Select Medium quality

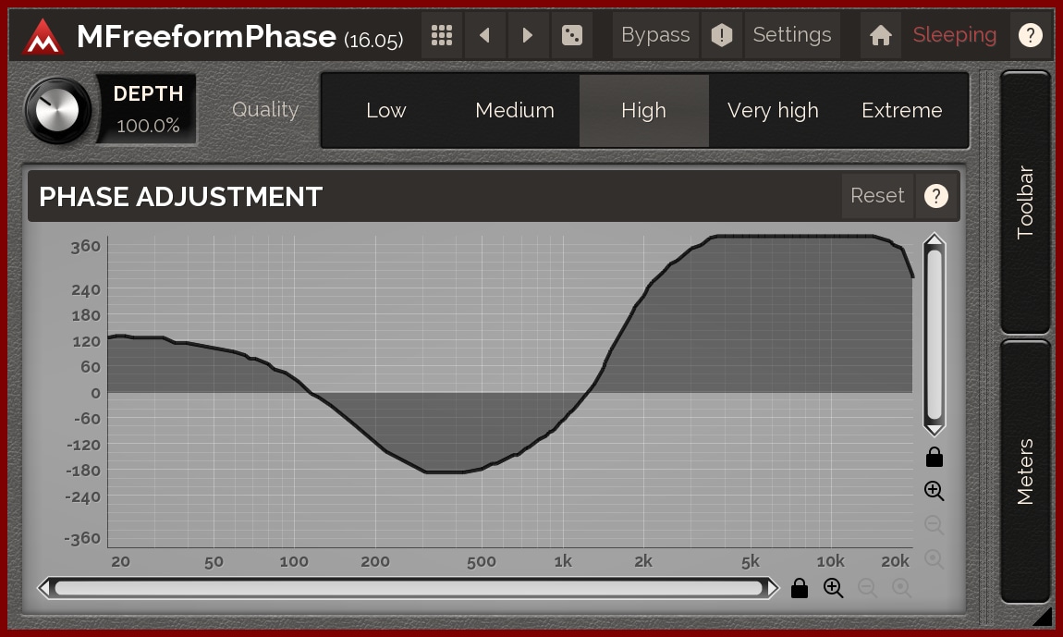pyautogui.click(x=515, y=111)
